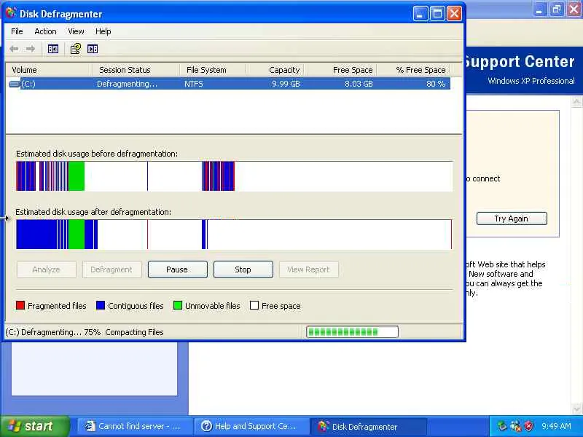This screenshot has height=437, width=583.
Task: Click the 80 % free space value
Action: (x=436, y=84)
